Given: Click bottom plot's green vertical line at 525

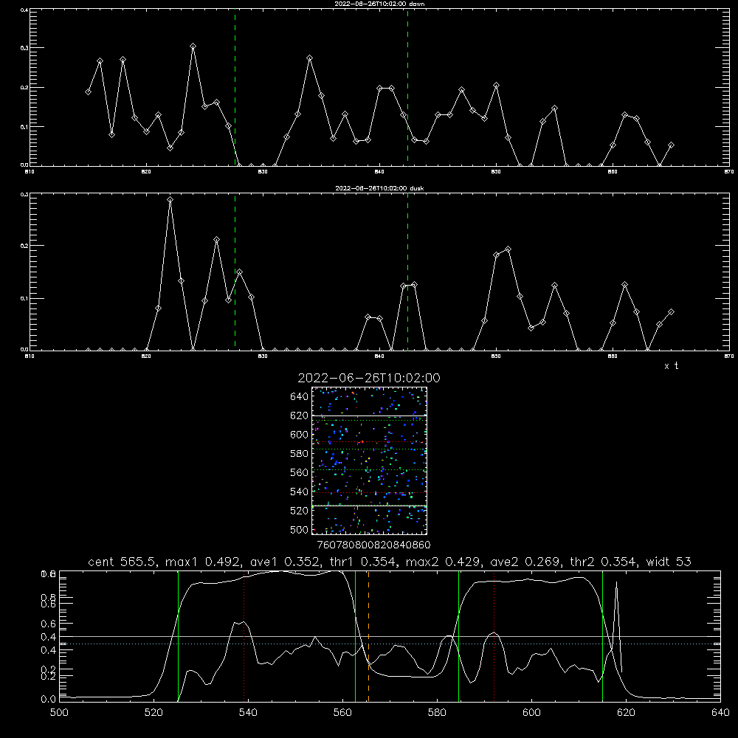Looking at the screenshot, I should [178, 636].
